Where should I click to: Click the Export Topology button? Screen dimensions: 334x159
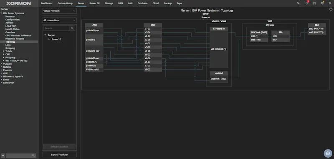59,155
